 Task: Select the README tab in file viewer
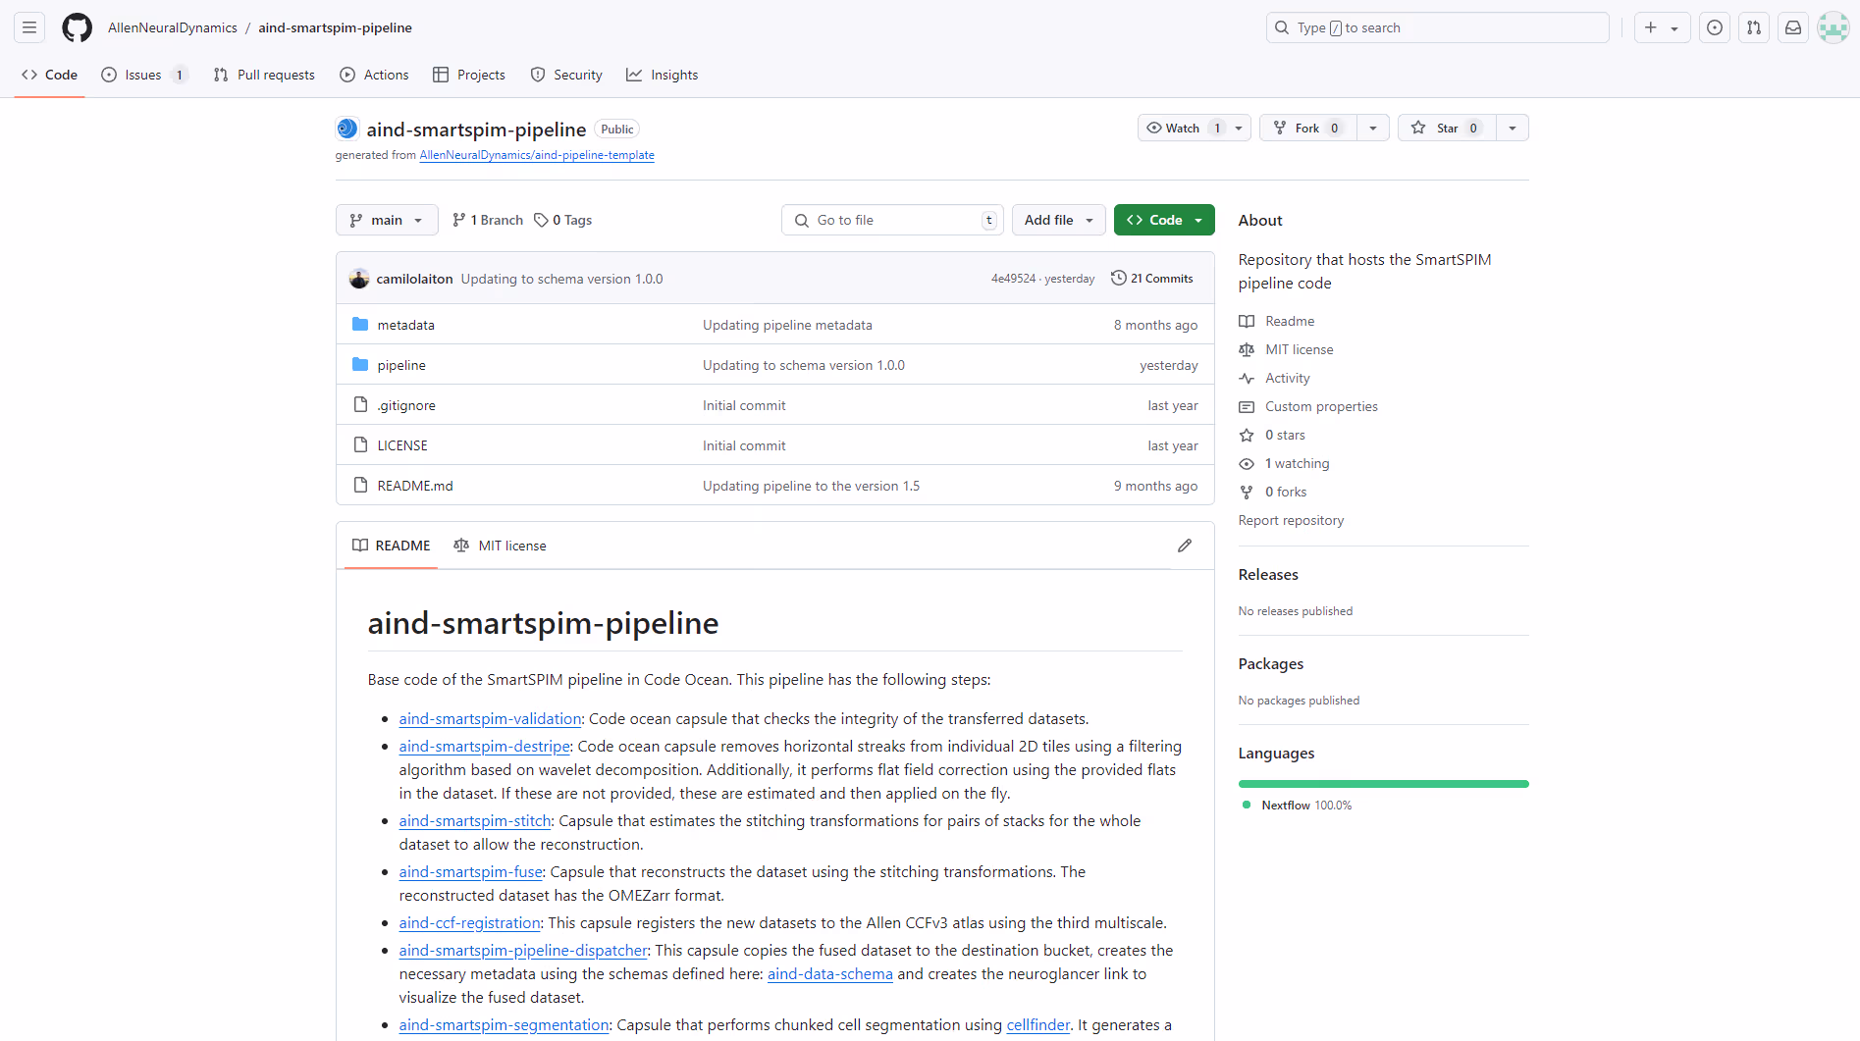pyautogui.click(x=391, y=546)
